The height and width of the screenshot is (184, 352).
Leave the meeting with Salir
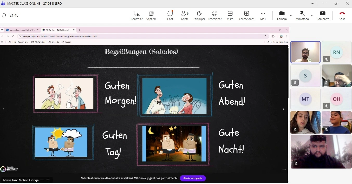point(342,15)
